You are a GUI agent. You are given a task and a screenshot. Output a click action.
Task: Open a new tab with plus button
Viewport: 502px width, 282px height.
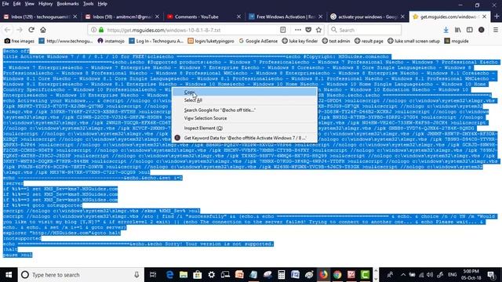click(497, 16)
